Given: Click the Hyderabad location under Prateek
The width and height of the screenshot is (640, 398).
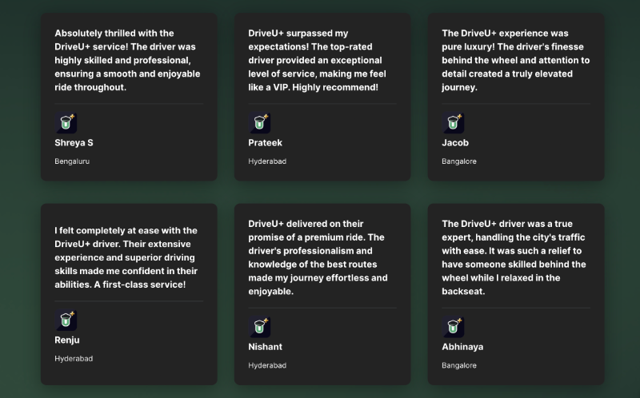Looking at the screenshot, I should coord(267,161).
